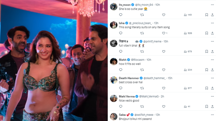Image resolution: width=216 pixels, height=121 pixels.
Task: Open @printf_meme profile handle link
Action: (152, 41)
